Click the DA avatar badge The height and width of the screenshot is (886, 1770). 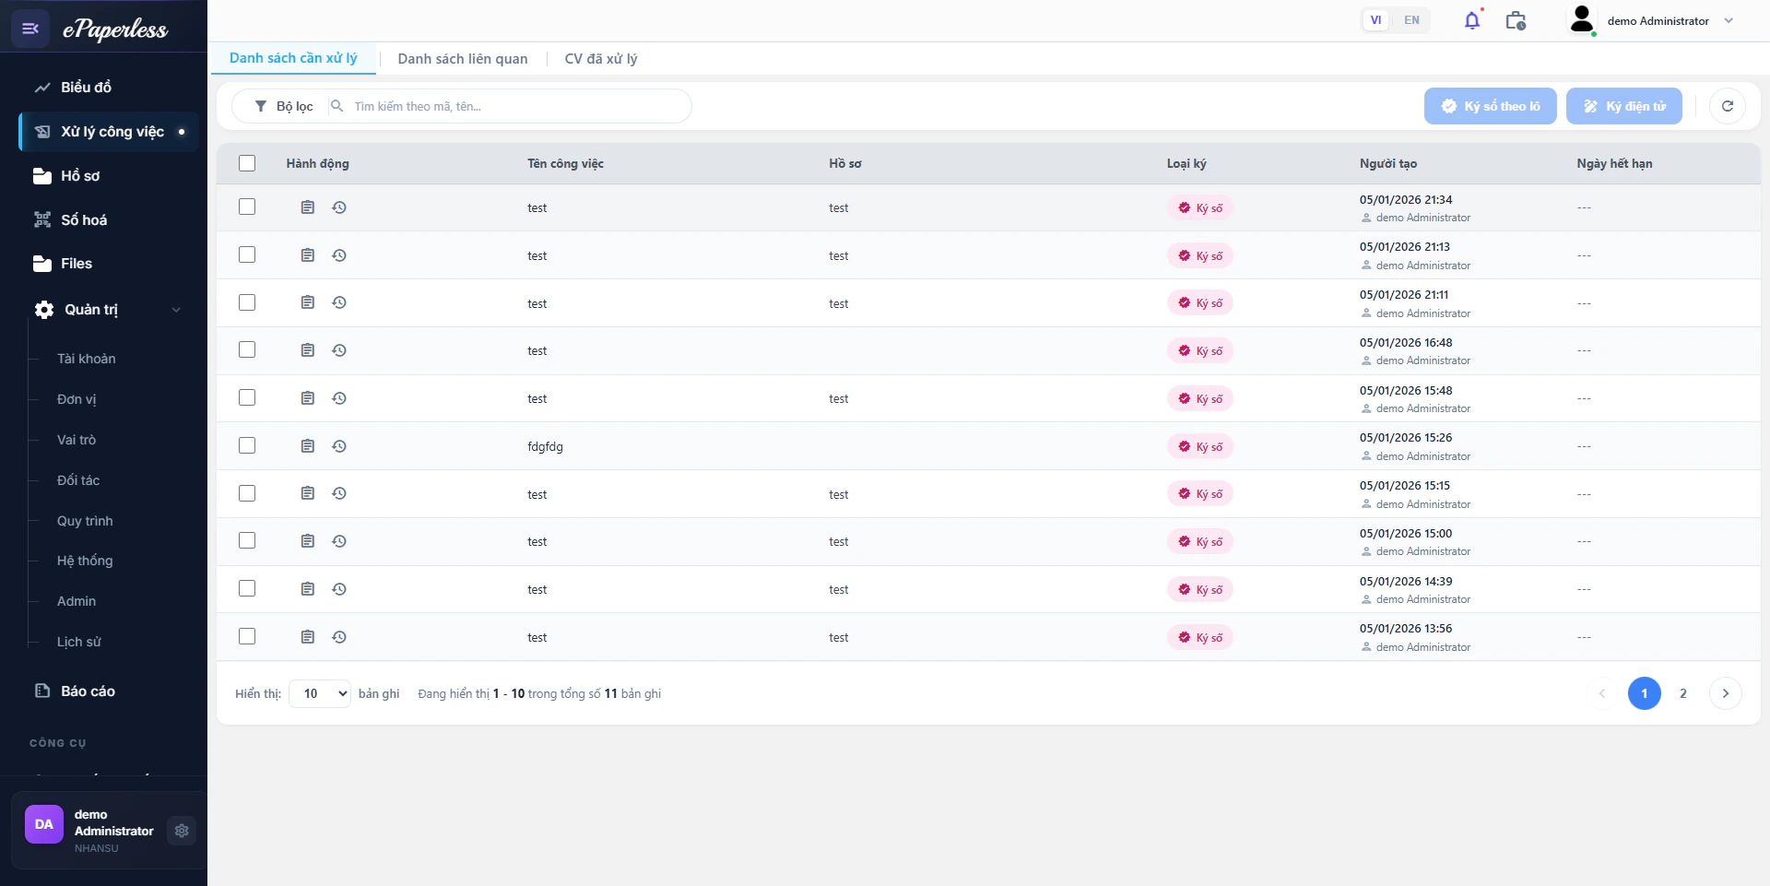point(44,824)
